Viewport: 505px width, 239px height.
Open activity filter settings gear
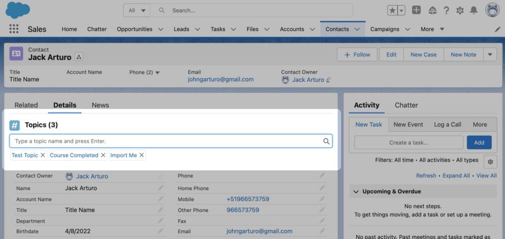click(x=490, y=162)
